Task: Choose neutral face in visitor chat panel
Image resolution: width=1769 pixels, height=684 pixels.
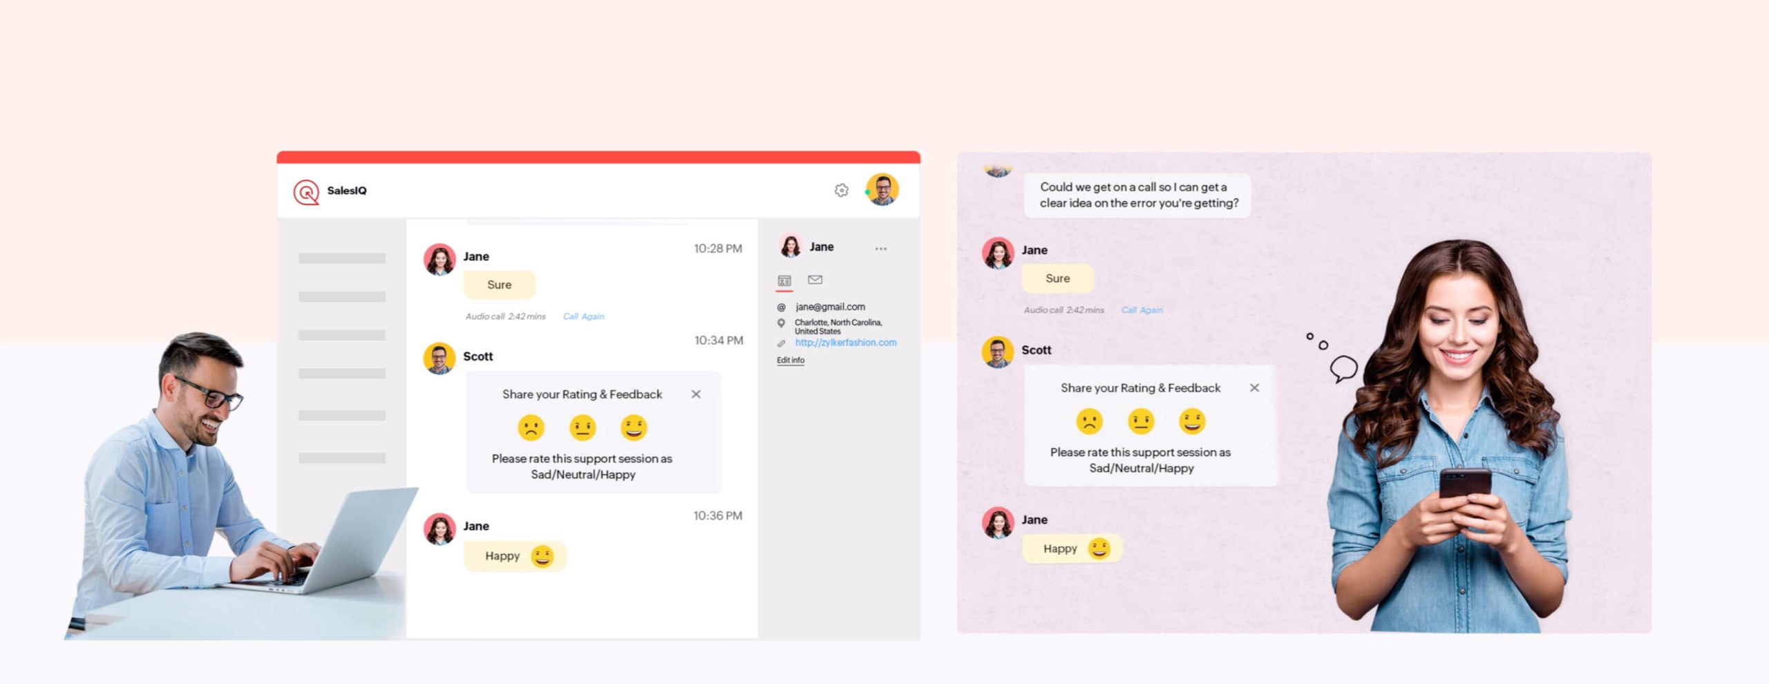Action: point(1141,421)
